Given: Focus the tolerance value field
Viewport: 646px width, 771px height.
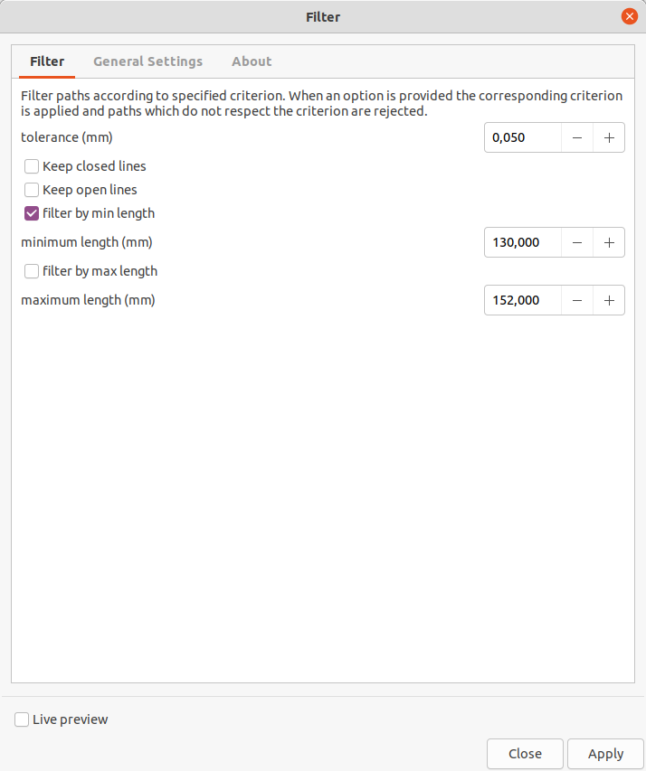Looking at the screenshot, I should 523,137.
